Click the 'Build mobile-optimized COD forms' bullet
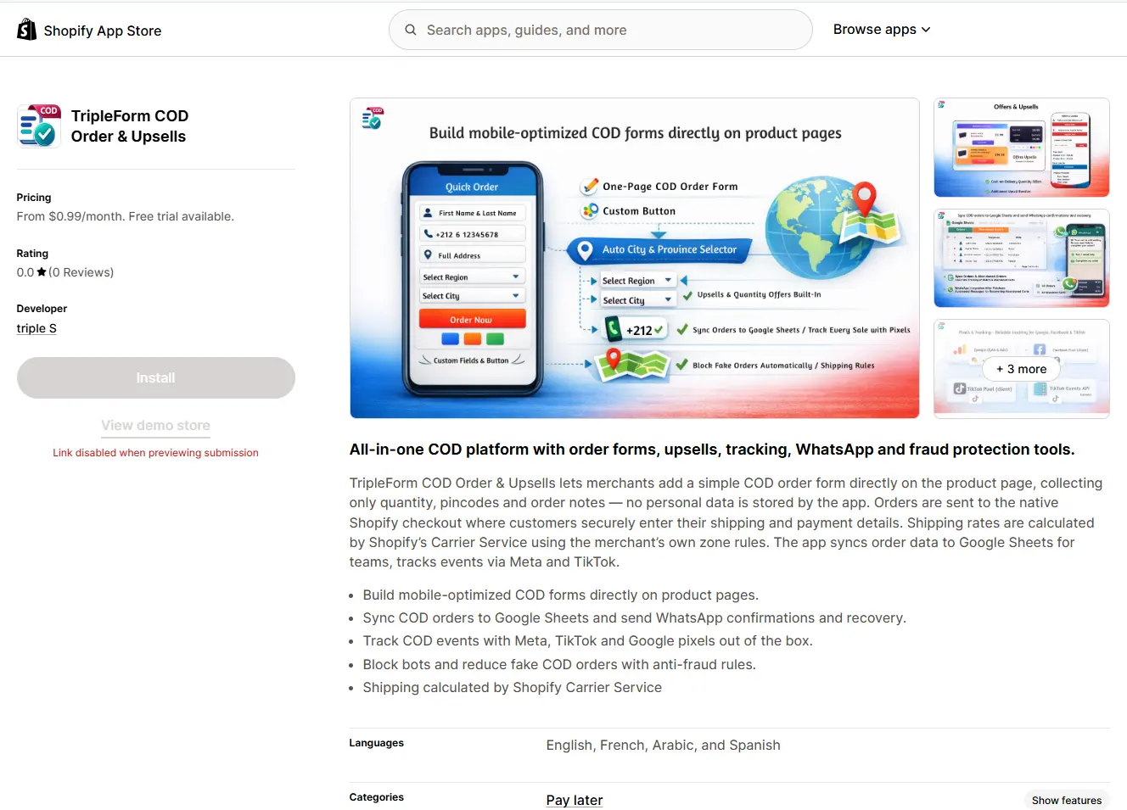Viewport: 1127px width, 810px height. pos(561,595)
